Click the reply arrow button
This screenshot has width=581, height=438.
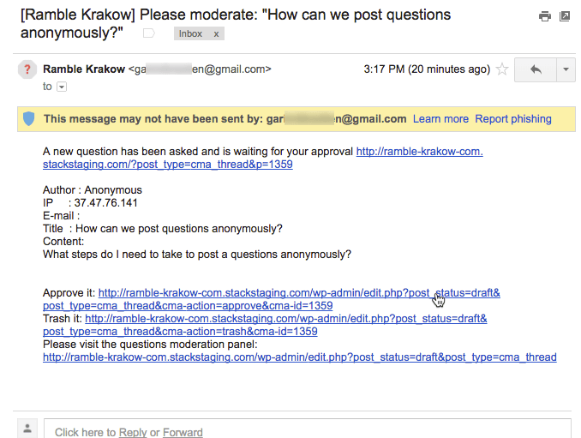coord(536,69)
